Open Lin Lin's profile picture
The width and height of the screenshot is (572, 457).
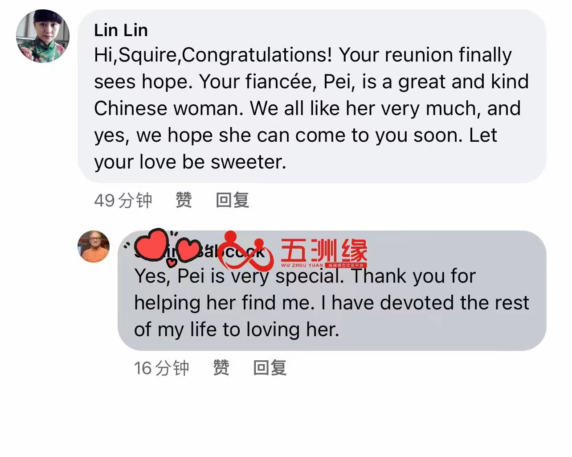tap(43, 36)
